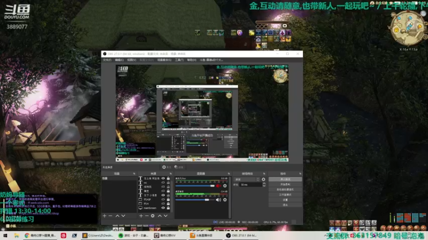Click the stop streaming button in Controls

[285, 179]
